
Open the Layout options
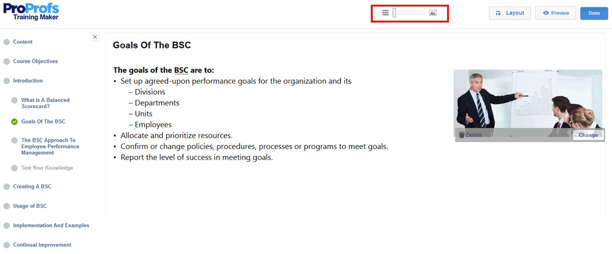tap(509, 13)
